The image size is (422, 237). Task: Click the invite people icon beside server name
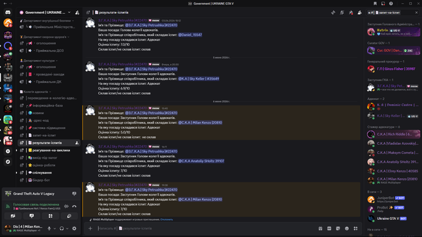77,13
